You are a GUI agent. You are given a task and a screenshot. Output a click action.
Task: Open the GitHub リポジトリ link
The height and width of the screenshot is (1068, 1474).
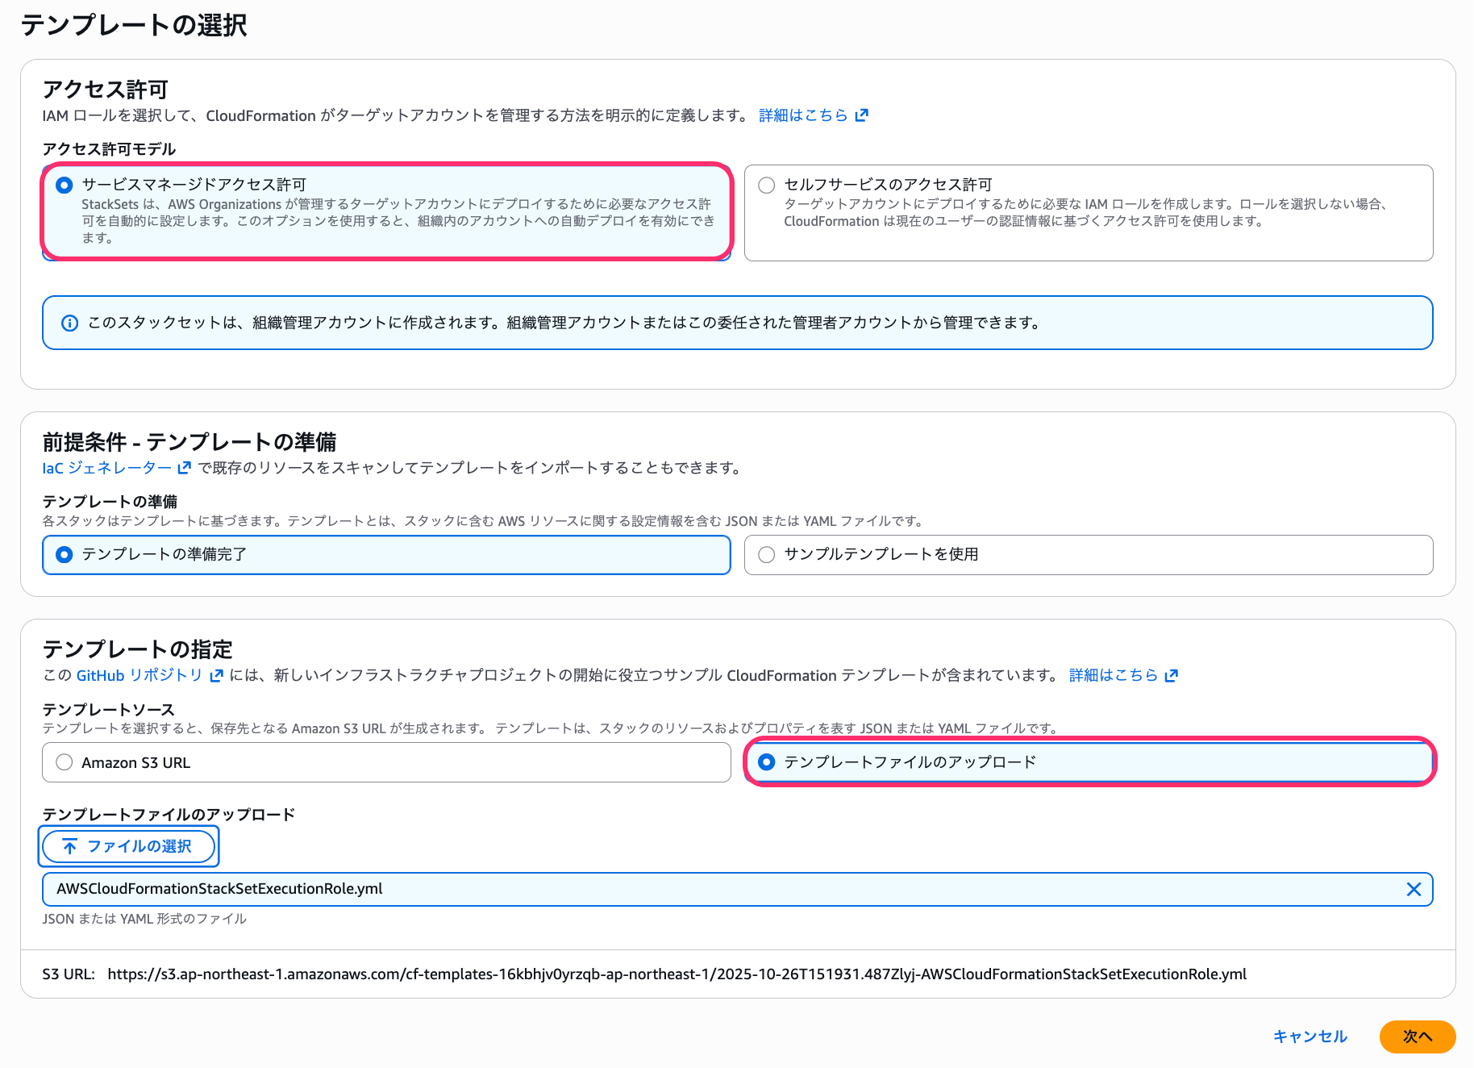(x=139, y=675)
